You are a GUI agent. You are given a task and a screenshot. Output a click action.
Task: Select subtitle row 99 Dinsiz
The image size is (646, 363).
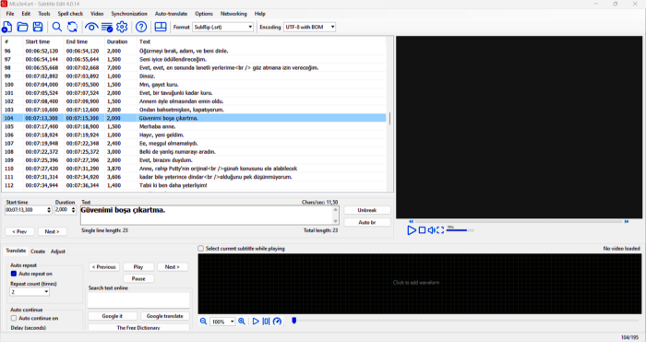point(194,76)
